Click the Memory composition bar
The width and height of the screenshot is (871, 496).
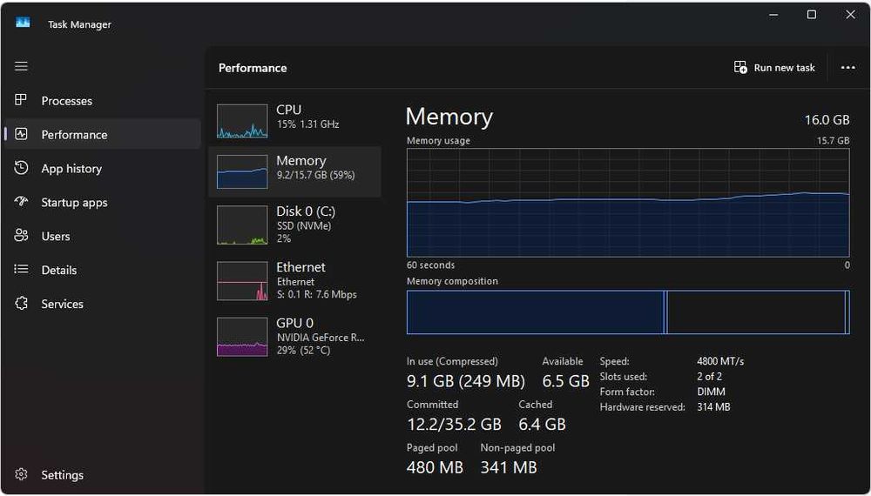(x=627, y=312)
